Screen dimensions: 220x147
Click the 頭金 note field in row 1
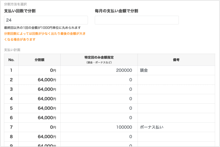click(x=176, y=70)
